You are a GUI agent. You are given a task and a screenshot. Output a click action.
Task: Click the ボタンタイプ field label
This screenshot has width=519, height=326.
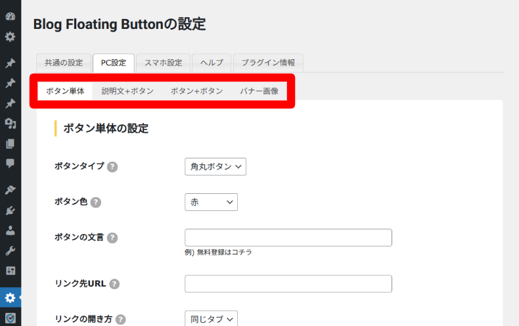pyautogui.click(x=79, y=166)
